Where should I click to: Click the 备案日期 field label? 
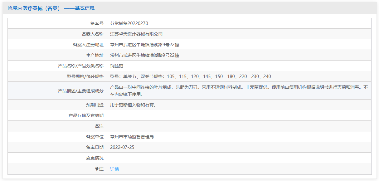95,147
